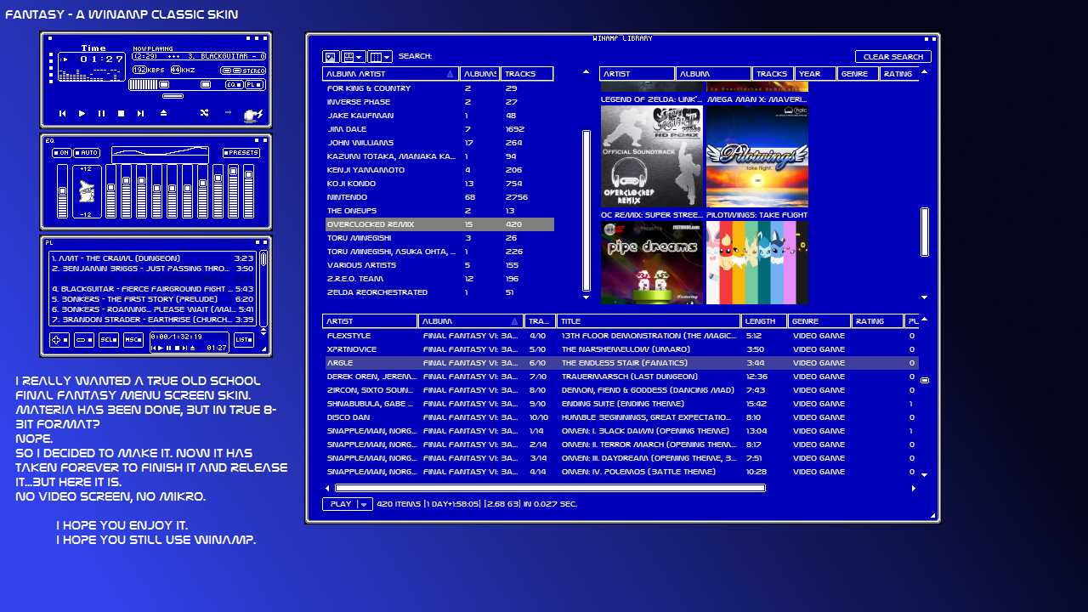Image resolution: width=1088 pixels, height=612 pixels.
Task: Click the artist pane vertical scrollbar
Action: point(586,211)
